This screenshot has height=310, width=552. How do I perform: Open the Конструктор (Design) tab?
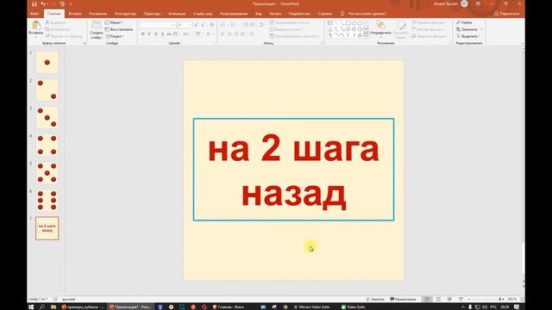[125, 14]
